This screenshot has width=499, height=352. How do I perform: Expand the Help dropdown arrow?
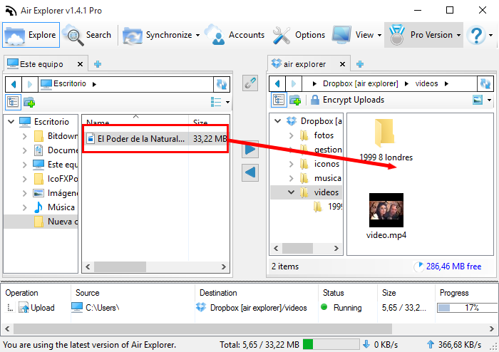tap(490, 35)
